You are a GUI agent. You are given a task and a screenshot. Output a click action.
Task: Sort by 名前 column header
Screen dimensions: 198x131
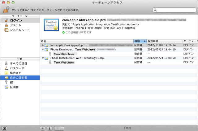pyautogui.click(x=87, y=41)
